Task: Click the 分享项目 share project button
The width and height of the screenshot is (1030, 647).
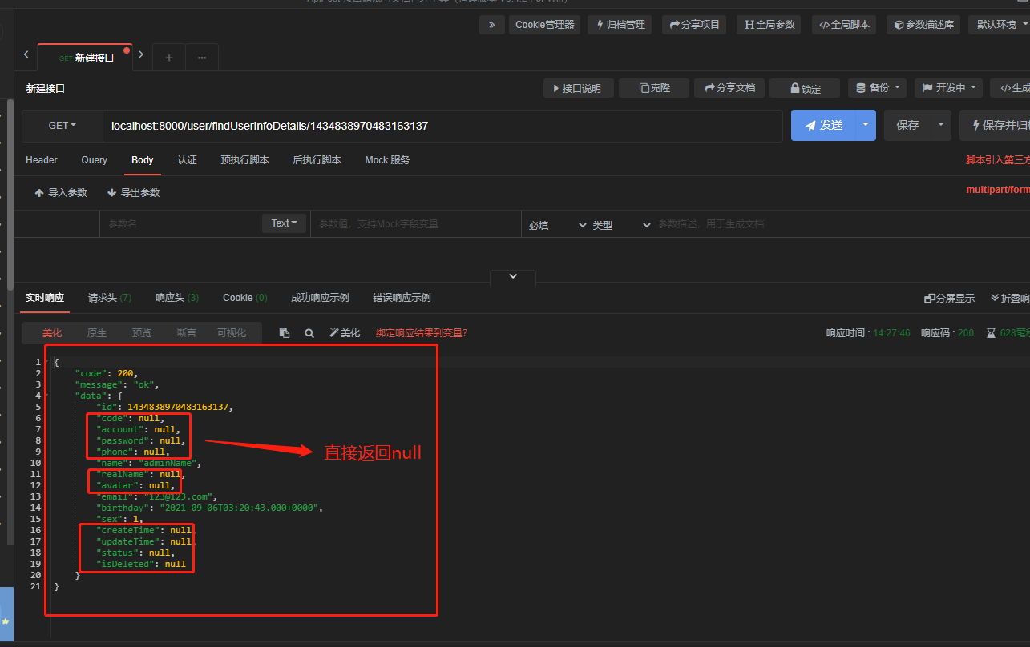Action: [694, 25]
